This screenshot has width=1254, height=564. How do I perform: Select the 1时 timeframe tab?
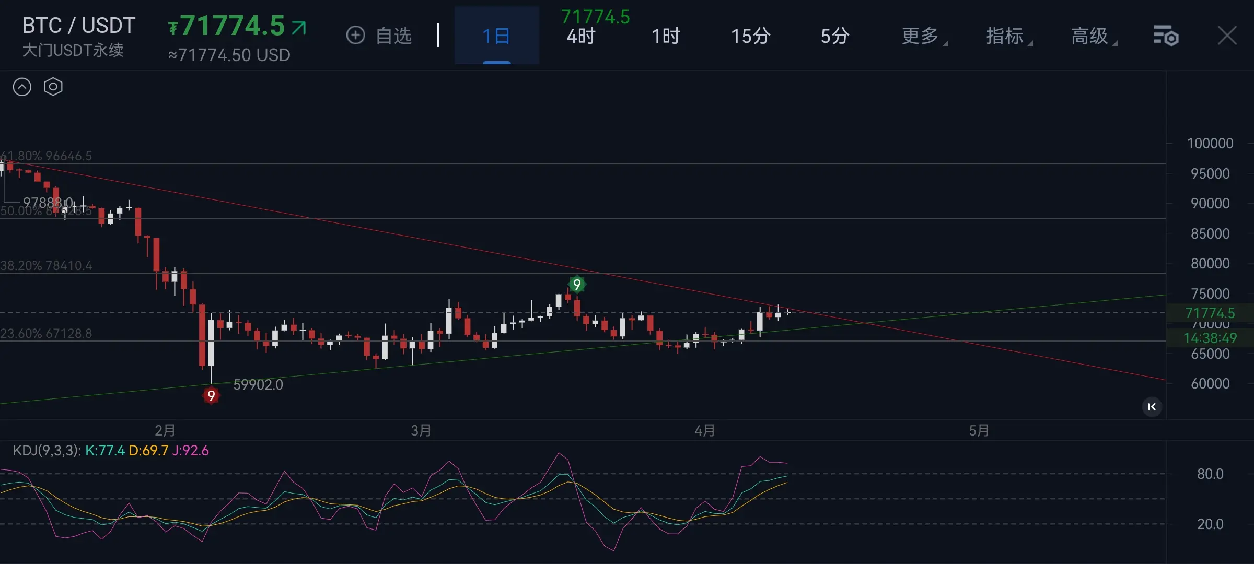coord(666,36)
